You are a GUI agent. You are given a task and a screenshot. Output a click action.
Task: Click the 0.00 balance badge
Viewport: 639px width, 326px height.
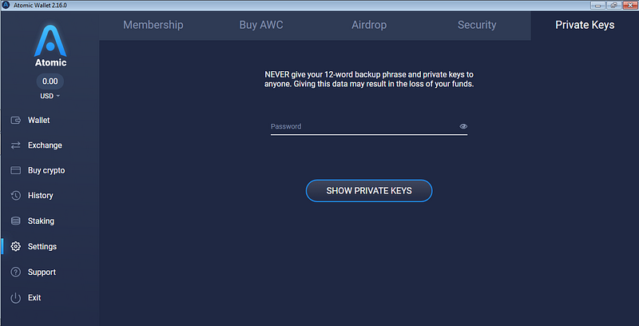point(50,81)
